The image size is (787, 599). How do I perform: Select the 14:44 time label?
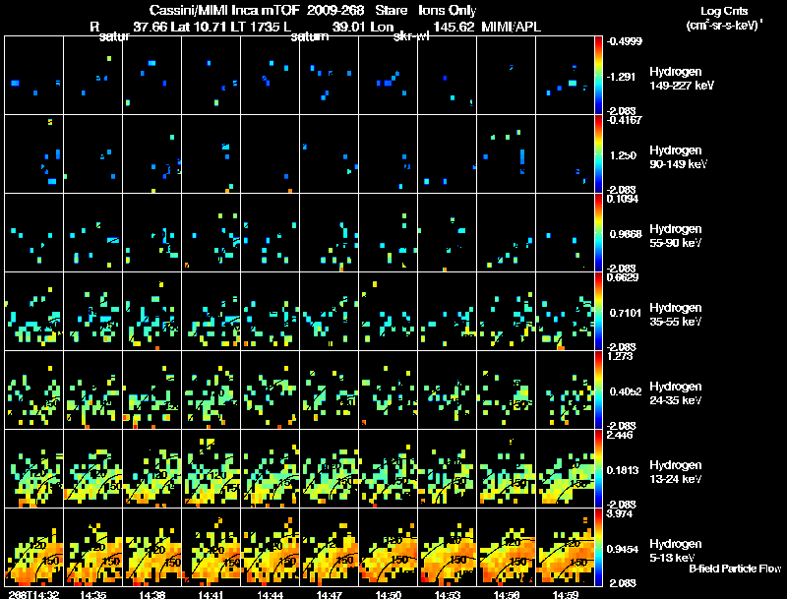(x=270, y=594)
